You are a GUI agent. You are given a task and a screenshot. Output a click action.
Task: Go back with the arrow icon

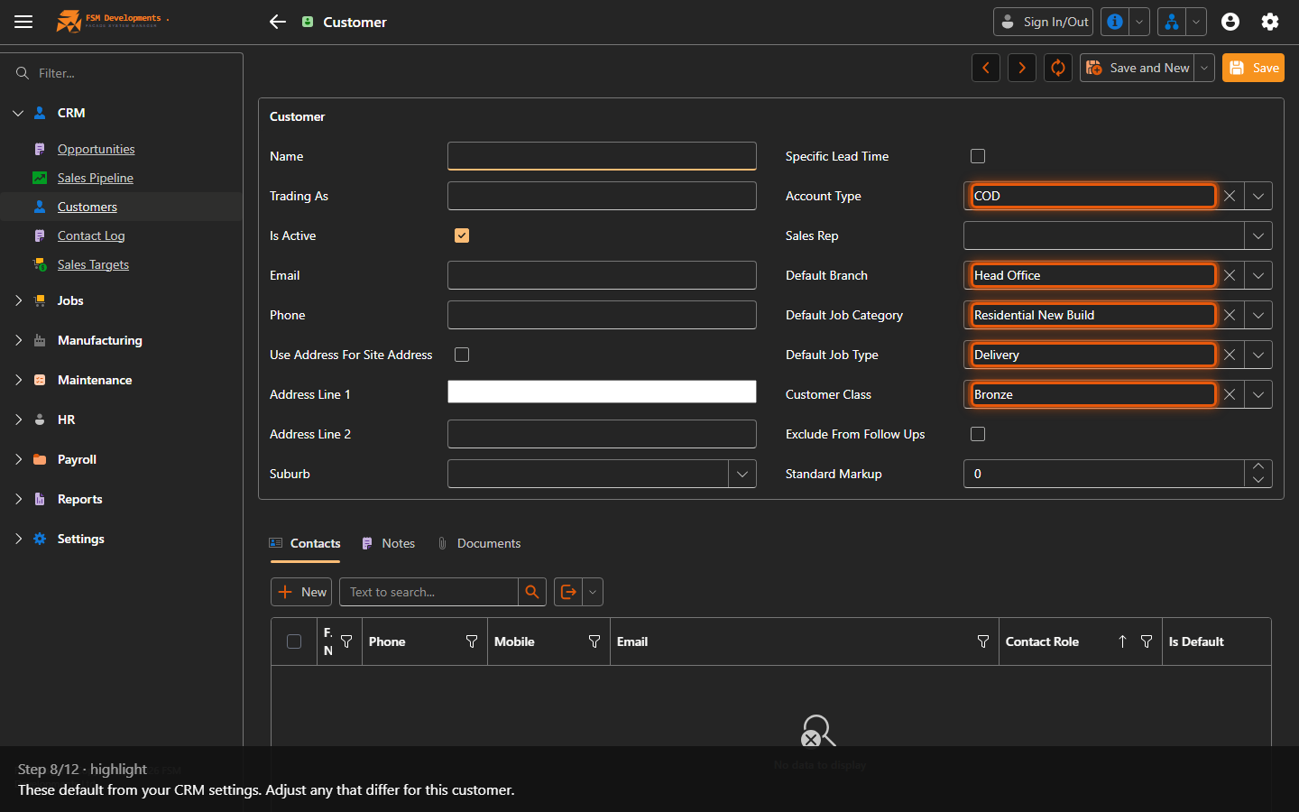278,22
